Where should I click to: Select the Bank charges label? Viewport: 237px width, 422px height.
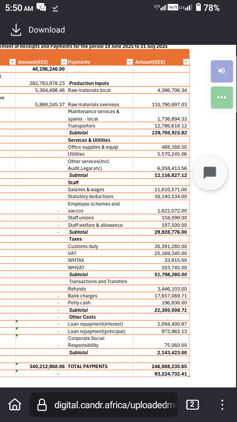[82, 296]
